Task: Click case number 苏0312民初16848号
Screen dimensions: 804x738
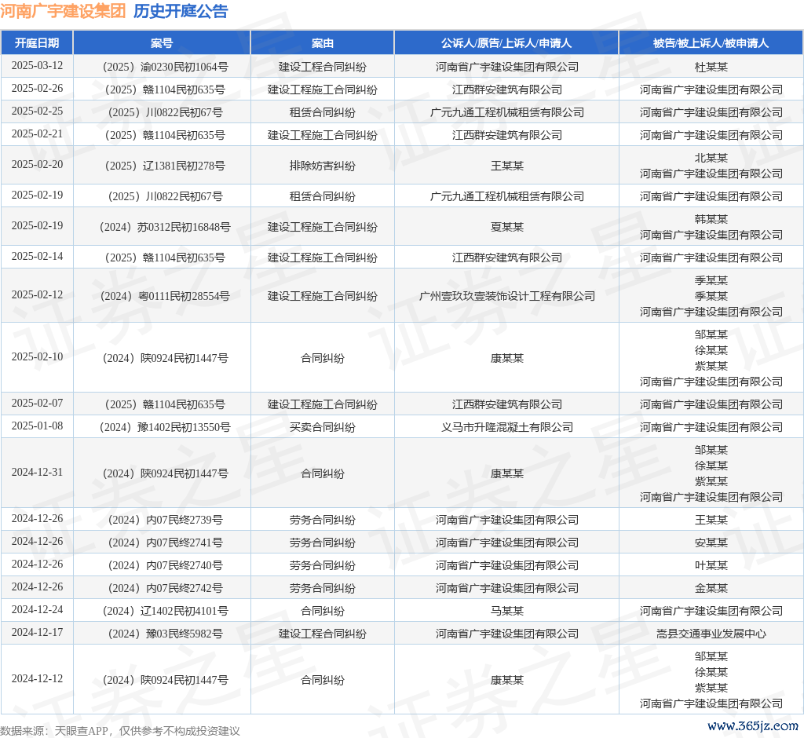Action: (165, 227)
